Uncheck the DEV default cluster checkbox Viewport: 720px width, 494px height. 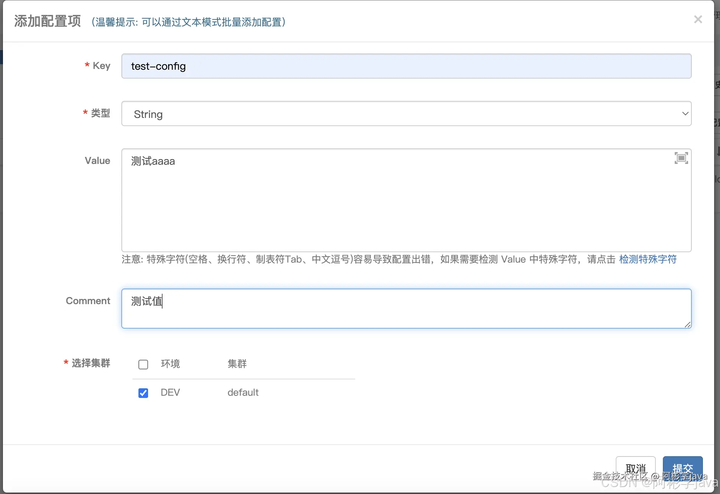(x=143, y=393)
